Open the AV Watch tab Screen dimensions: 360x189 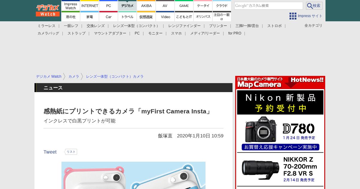[165, 5]
